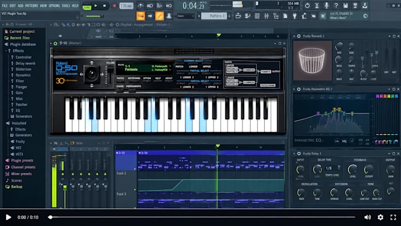The width and height of the screenshot is (401, 226).
Task: Open the Pattern 1 selector arrow
Action: (199, 16)
